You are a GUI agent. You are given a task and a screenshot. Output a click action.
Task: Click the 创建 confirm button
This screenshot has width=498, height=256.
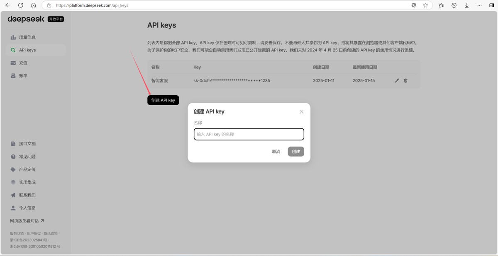[x=296, y=152]
